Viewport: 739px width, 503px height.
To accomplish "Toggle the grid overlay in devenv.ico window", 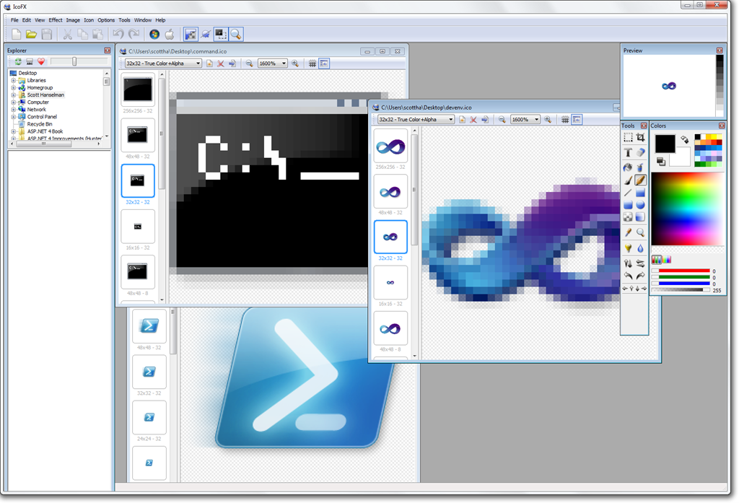I will [x=566, y=119].
